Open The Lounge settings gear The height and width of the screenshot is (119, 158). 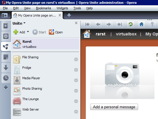[76, 101]
